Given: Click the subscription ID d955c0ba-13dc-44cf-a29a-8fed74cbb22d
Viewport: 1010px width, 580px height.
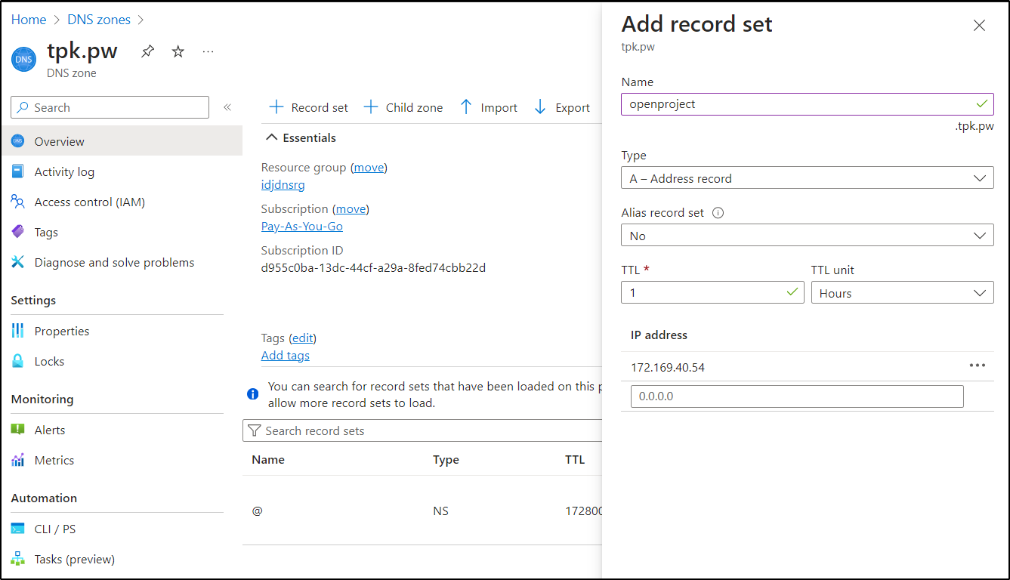Looking at the screenshot, I should pos(373,267).
